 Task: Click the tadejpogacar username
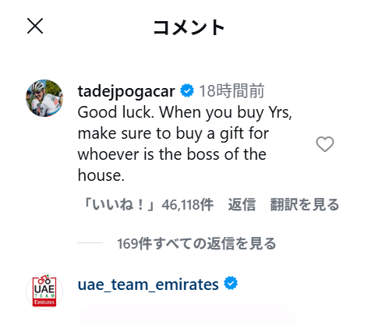click(x=126, y=91)
